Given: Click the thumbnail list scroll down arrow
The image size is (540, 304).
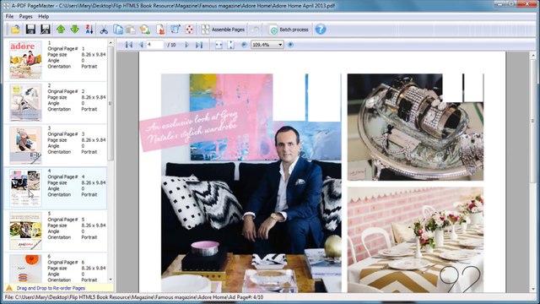Looking at the screenshot, I should 111,280.
